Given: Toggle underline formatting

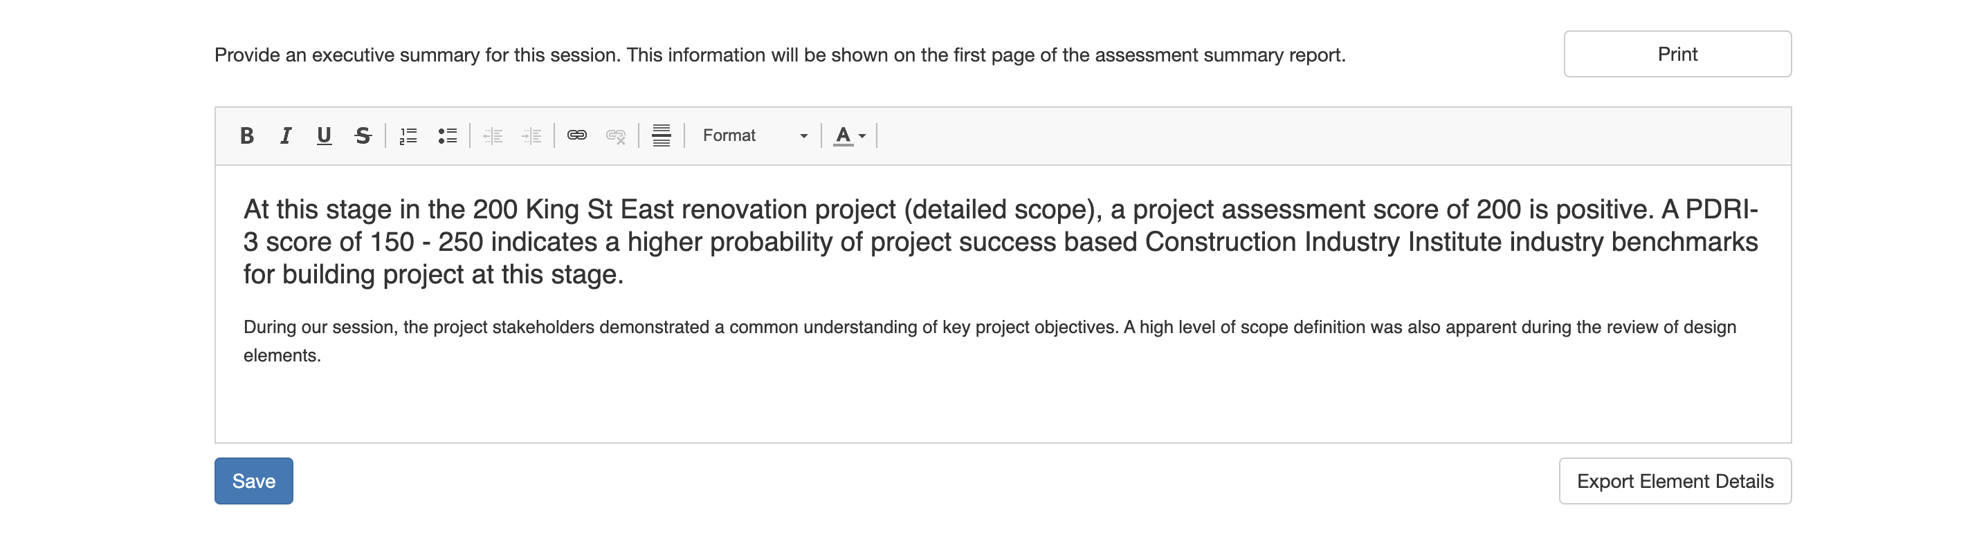Looking at the screenshot, I should pyautogui.click(x=324, y=136).
